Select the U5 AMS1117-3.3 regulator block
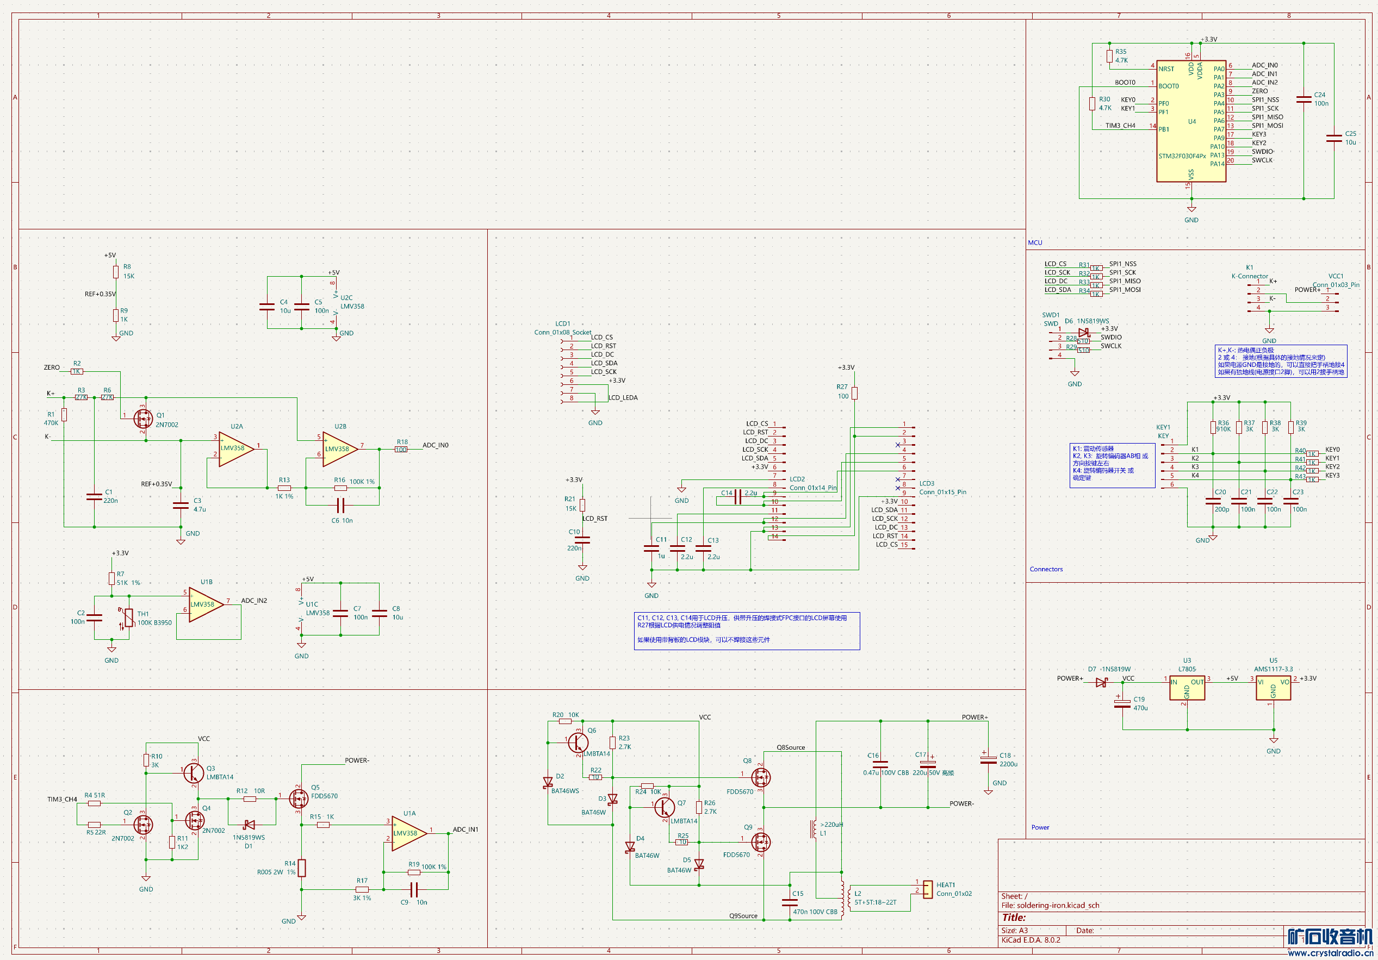The height and width of the screenshot is (960, 1378). pos(1273,689)
